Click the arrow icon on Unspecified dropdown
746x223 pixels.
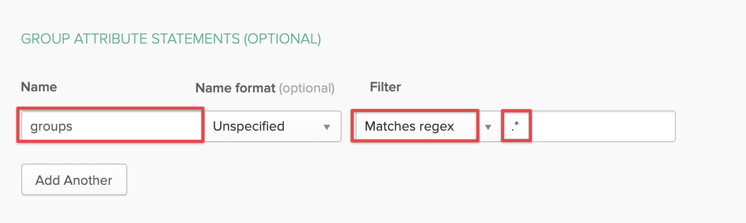point(327,127)
